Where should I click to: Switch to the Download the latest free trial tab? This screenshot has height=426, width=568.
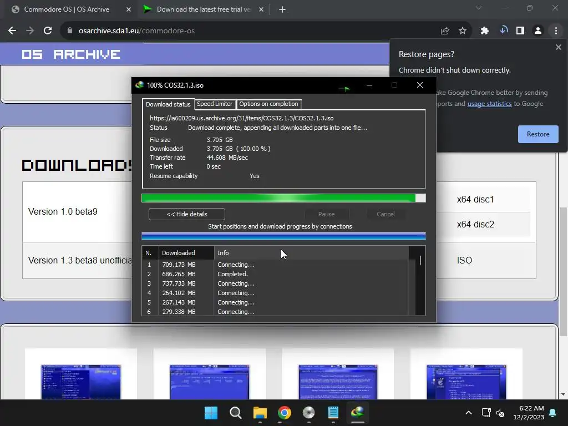(x=203, y=9)
